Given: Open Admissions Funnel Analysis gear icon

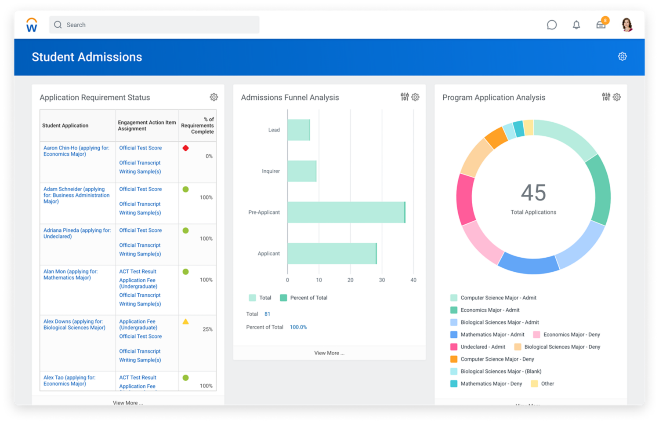Looking at the screenshot, I should 415,97.
